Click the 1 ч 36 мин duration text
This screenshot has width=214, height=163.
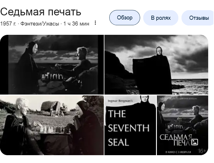[76, 24]
